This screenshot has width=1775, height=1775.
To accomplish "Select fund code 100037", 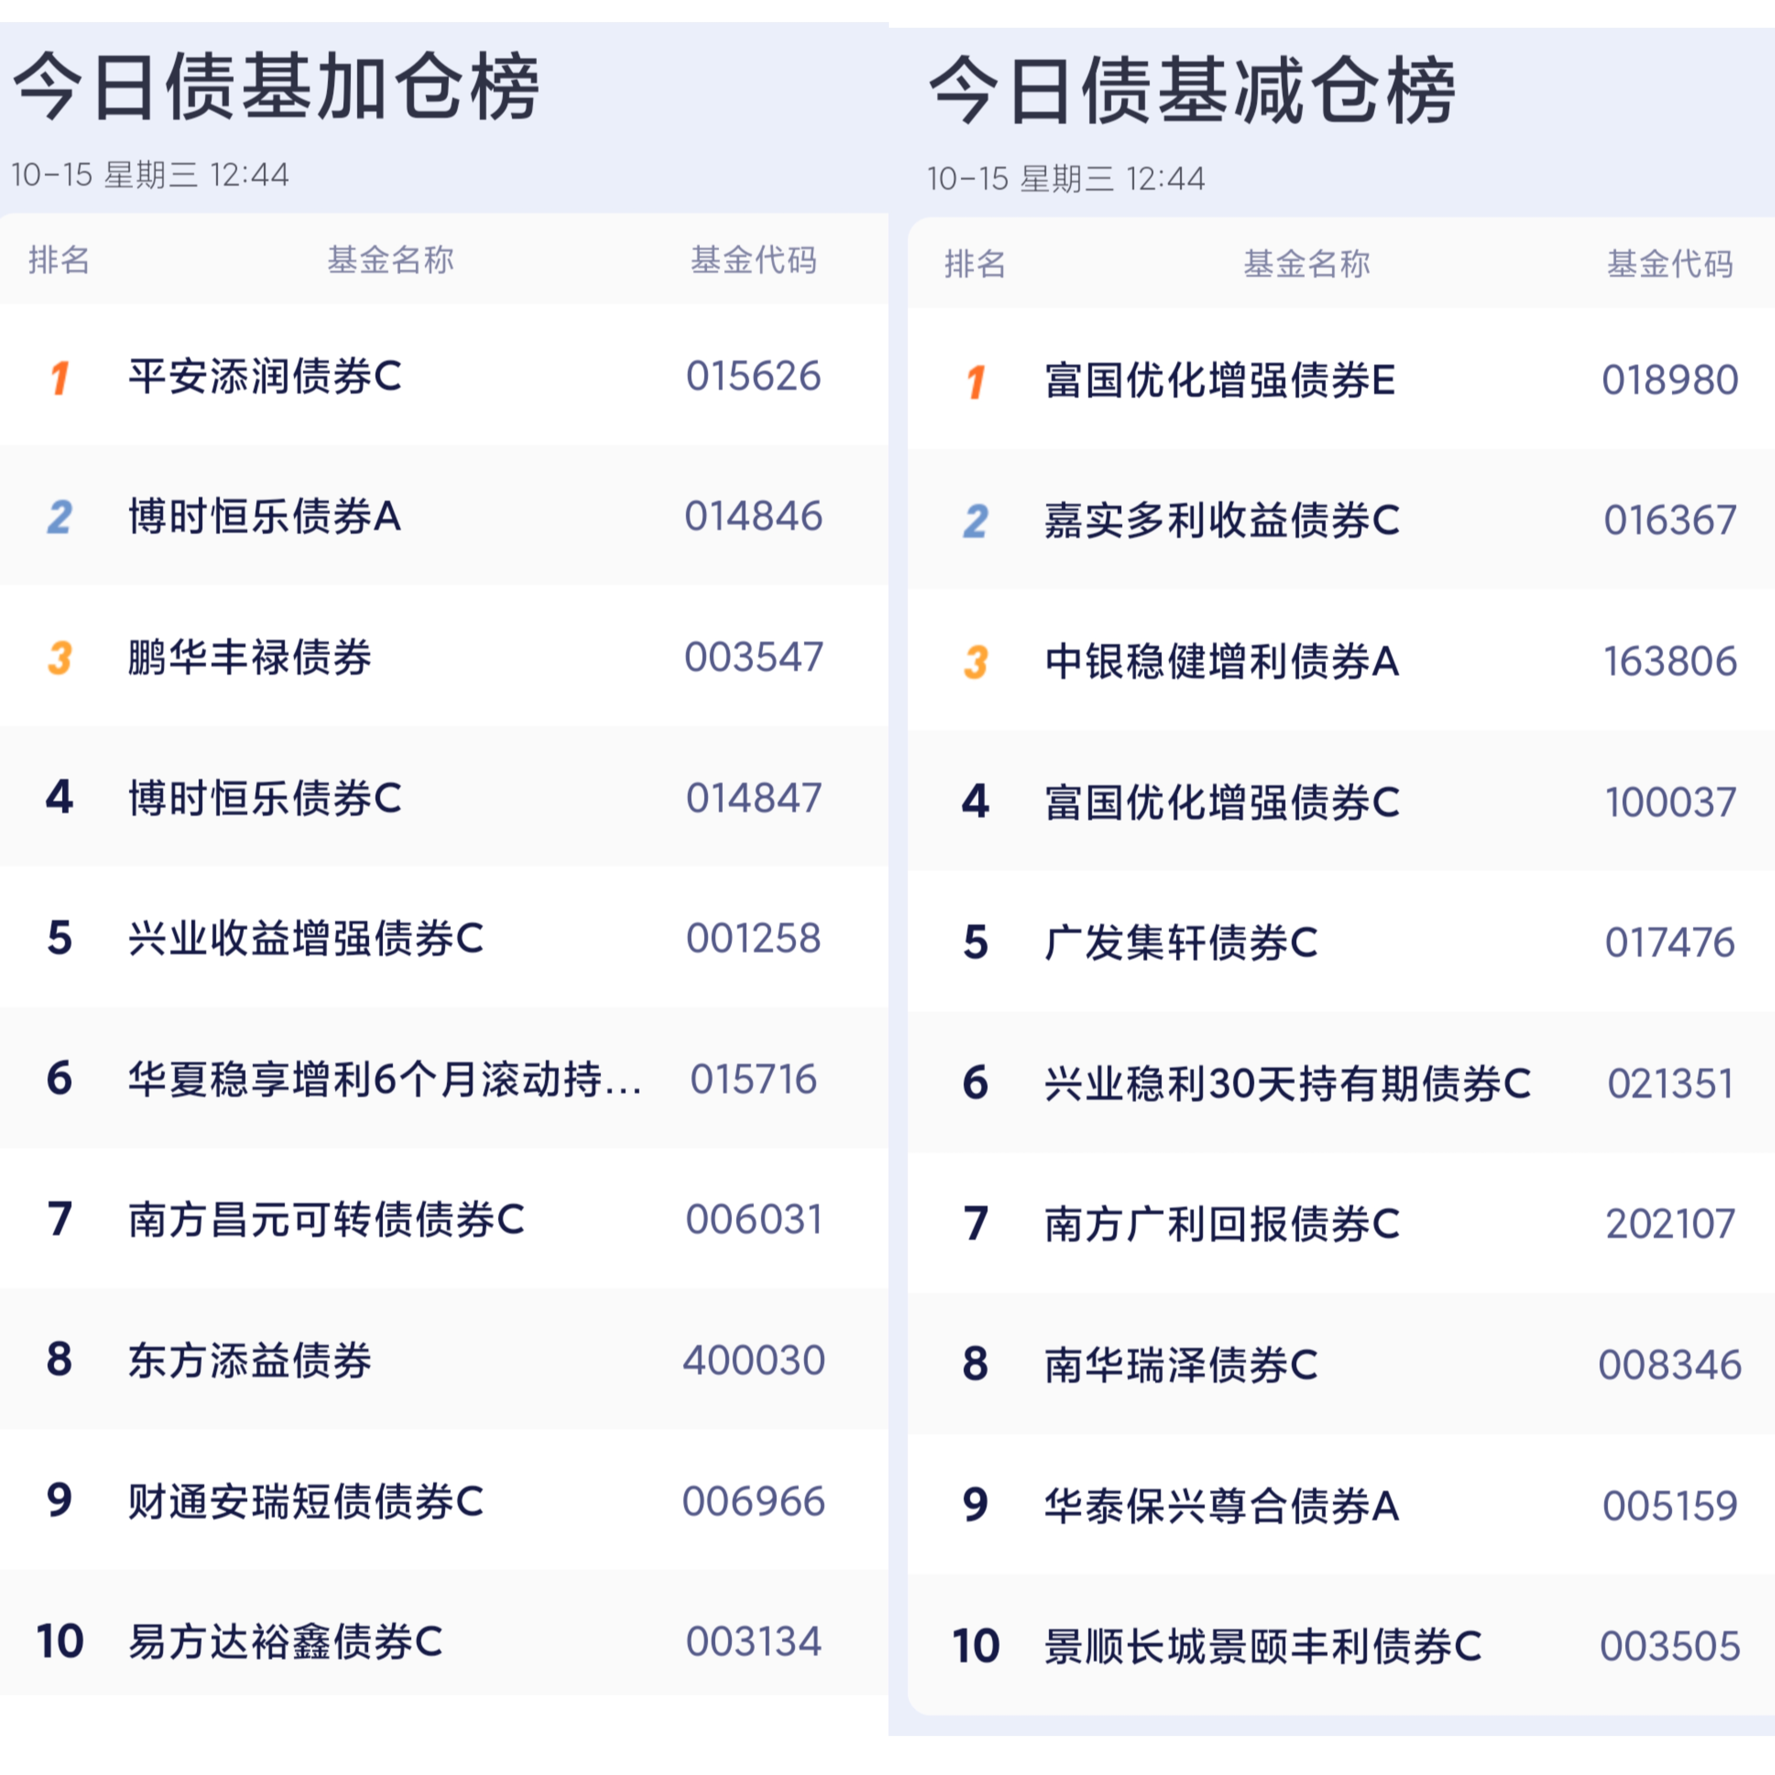I will (x=1669, y=802).
